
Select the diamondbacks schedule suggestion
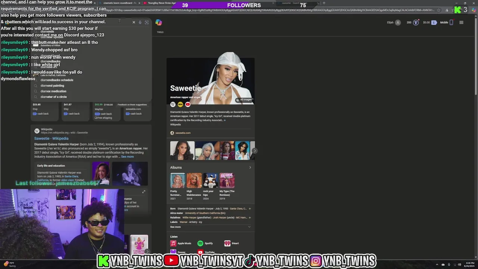[57, 80]
